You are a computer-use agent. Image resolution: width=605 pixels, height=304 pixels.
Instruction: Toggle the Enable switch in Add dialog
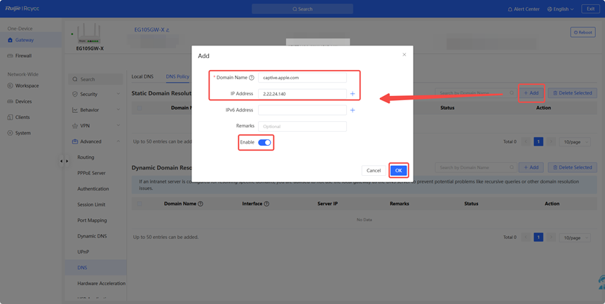click(264, 142)
